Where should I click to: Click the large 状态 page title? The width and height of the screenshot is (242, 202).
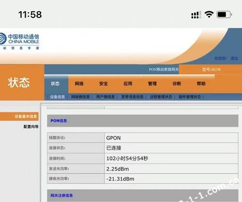click(19, 83)
